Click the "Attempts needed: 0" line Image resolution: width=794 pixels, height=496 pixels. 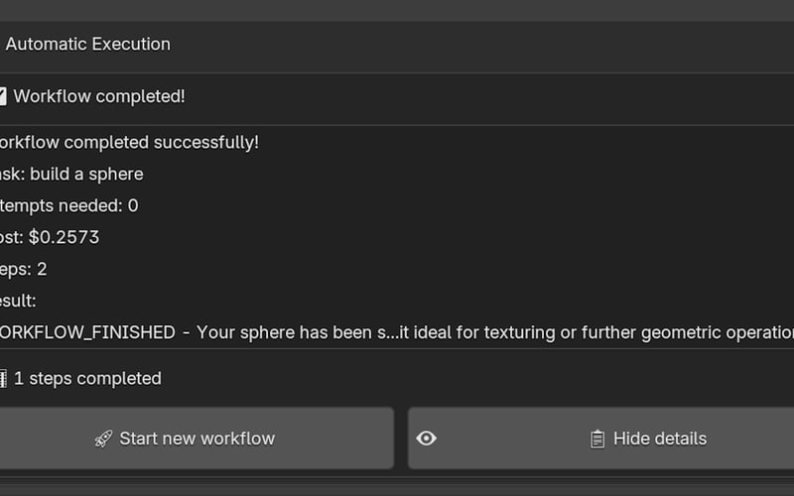(x=69, y=205)
